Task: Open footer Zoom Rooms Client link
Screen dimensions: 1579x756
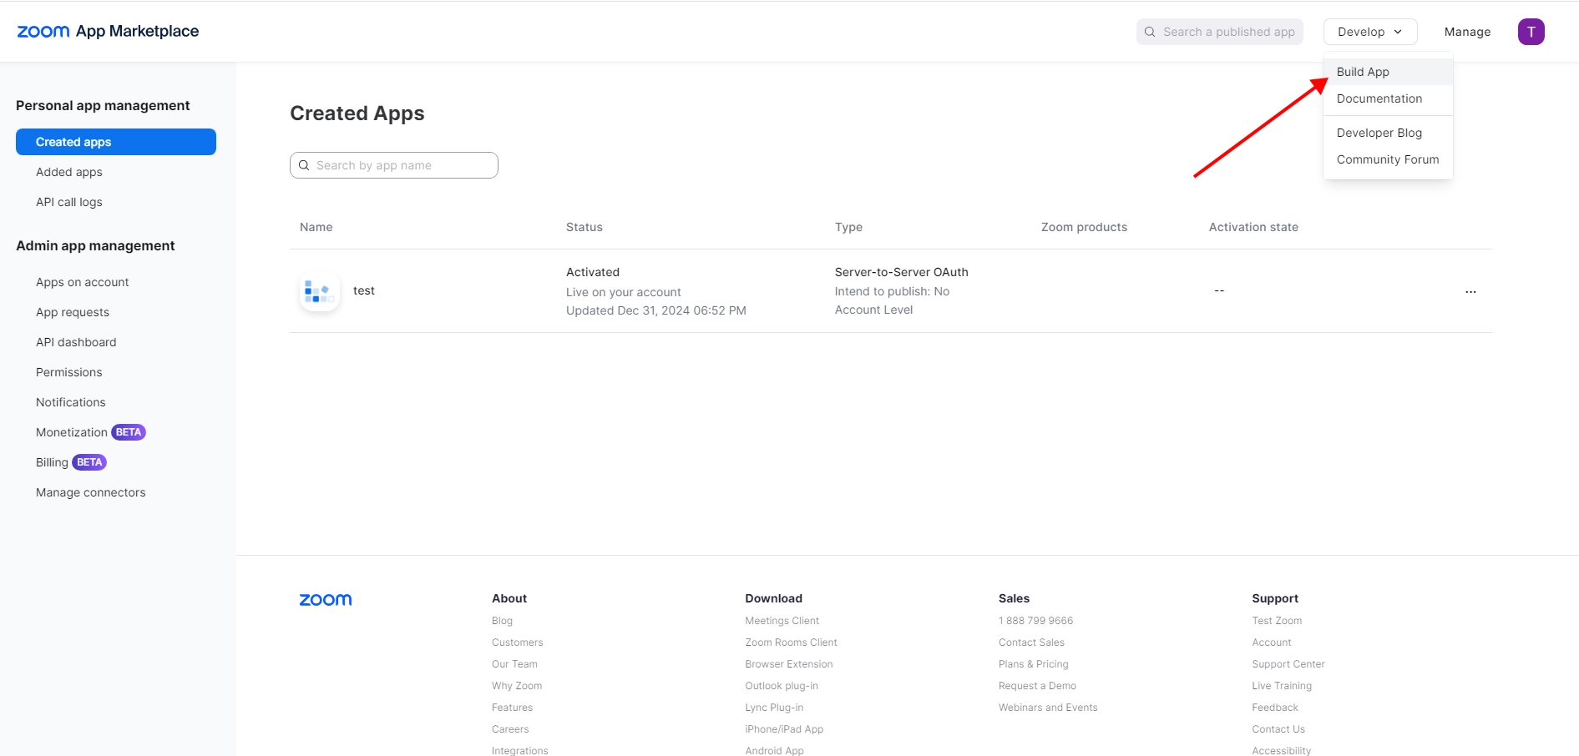Action: pyautogui.click(x=792, y=643)
